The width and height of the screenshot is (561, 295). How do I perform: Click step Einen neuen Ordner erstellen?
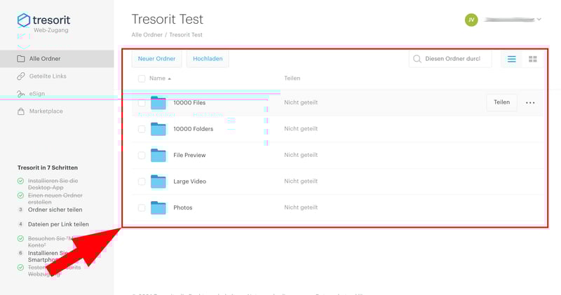pyautogui.click(x=55, y=199)
